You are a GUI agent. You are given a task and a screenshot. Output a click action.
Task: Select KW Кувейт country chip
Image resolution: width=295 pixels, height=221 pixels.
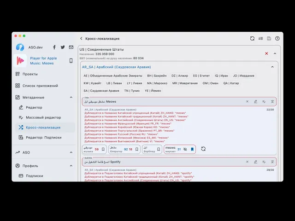92,83
